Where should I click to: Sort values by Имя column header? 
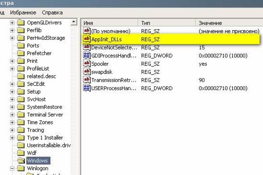tap(110, 22)
